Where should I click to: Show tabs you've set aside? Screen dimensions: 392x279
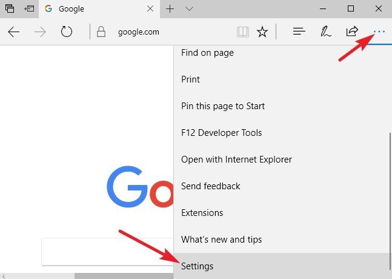10,9
